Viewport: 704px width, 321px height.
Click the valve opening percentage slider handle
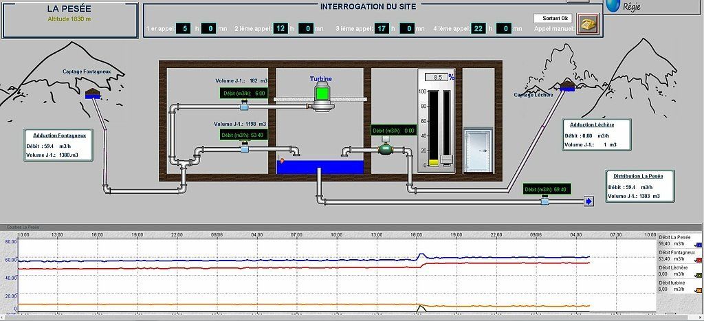click(447, 160)
